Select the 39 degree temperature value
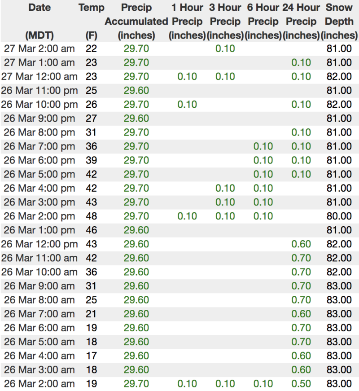Image resolution: width=359 pixels, height=391 pixels. click(x=91, y=160)
